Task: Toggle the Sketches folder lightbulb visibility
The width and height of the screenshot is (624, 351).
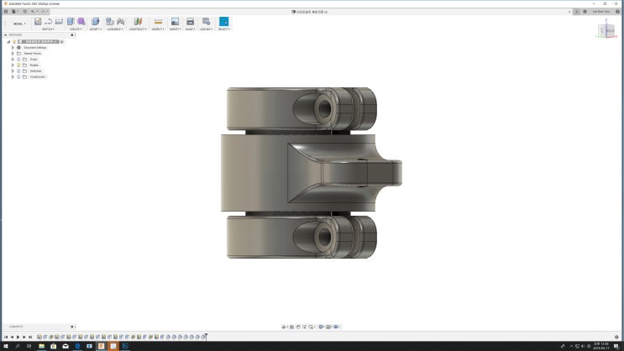Action: (18, 71)
